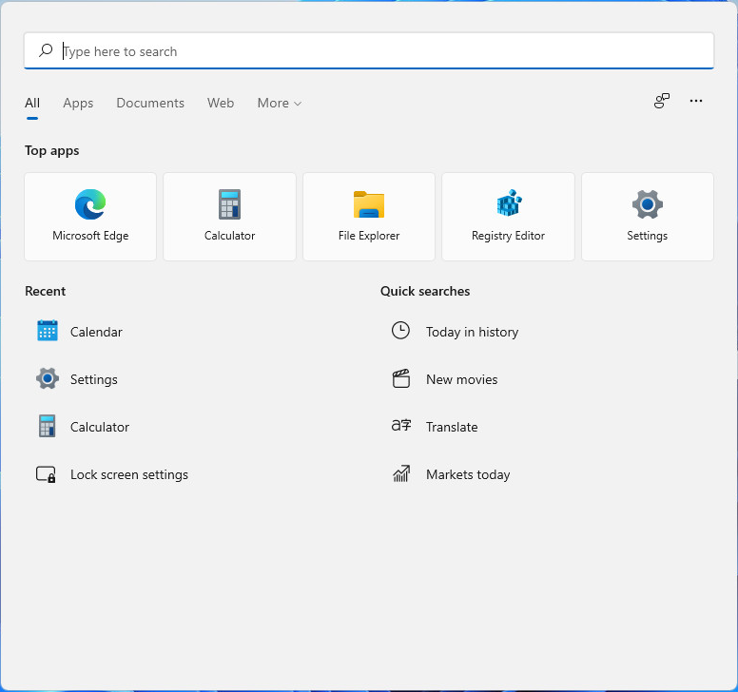Image resolution: width=738 pixels, height=692 pixels.
Task: Launch Calculator tile in Top apps
Action: (230, 217)
